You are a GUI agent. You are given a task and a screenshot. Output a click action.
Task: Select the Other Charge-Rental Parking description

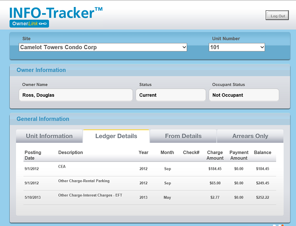84,181
